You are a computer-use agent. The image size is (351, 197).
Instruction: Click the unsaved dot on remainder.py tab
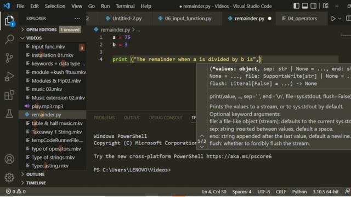[x=270, y=19]
